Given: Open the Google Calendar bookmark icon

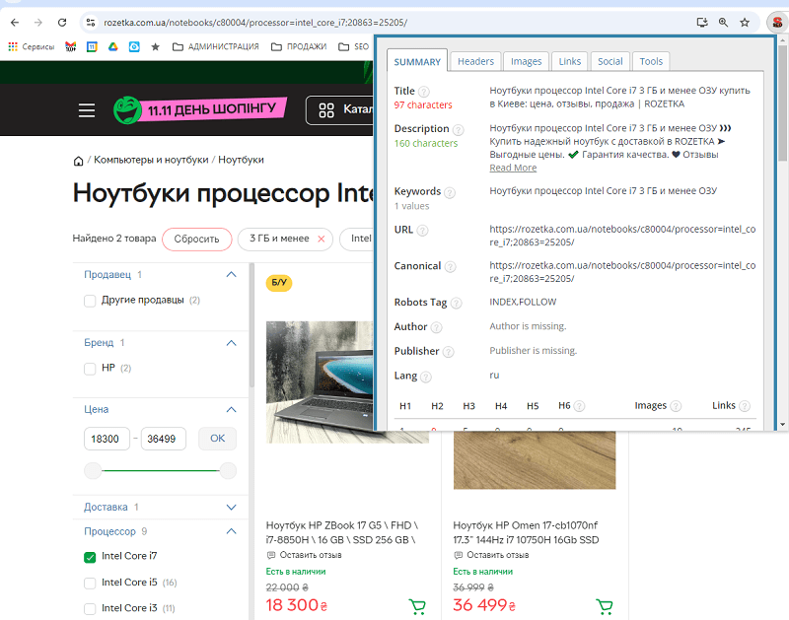Looking at the screenshot, I should point(92,46).
